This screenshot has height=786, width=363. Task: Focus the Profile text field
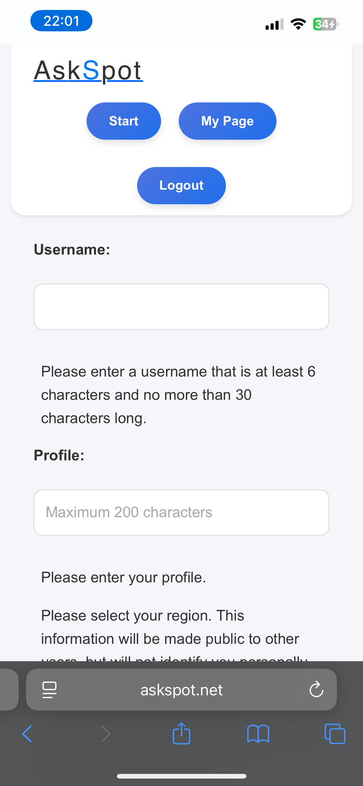pyautogui.click(x=181, y=513)
